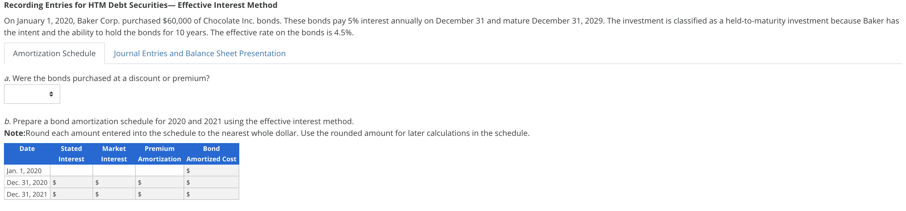
Task: Click the Bond Amortized Cost cell for Jan. 1, 2020
Action: point(211,171)
